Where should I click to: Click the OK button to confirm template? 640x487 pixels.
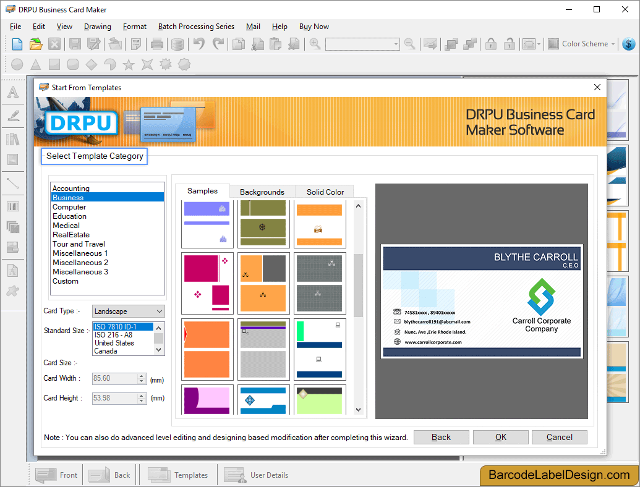500,437
